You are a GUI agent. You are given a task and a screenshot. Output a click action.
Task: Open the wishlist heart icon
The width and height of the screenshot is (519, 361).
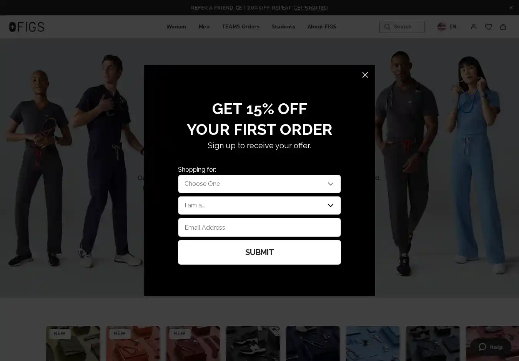coord(489,26)
